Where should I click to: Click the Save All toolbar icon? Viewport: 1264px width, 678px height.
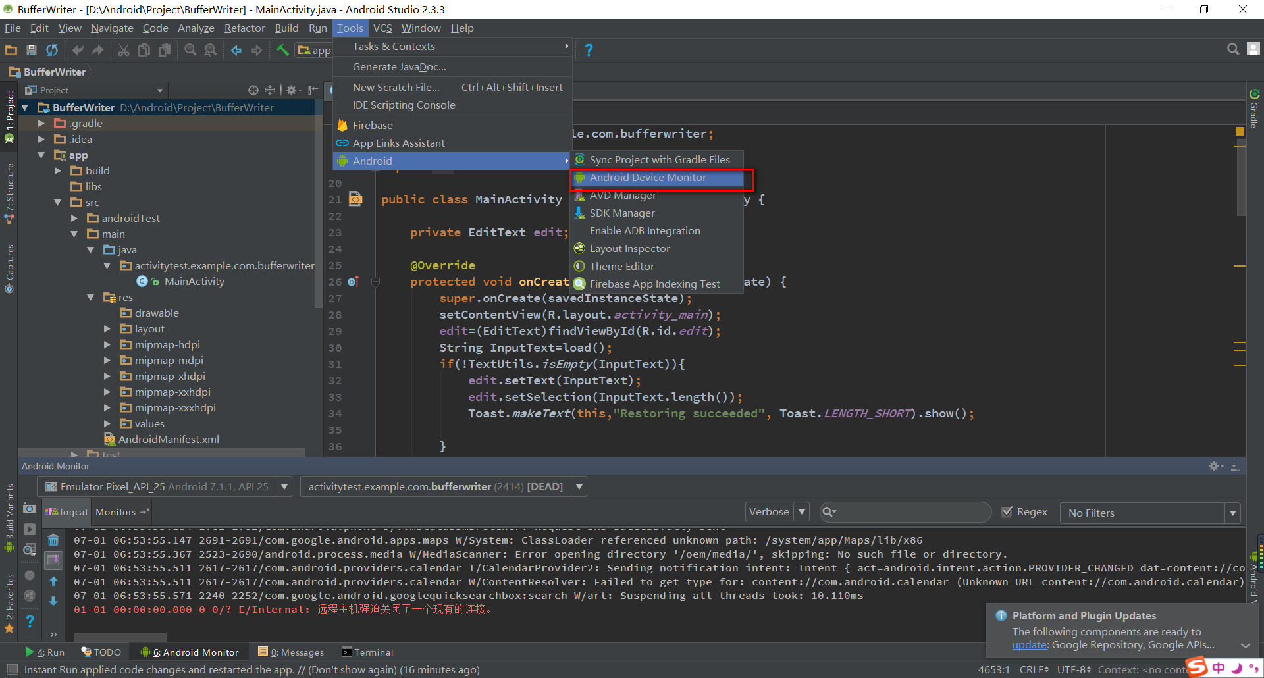coord(31,50)
